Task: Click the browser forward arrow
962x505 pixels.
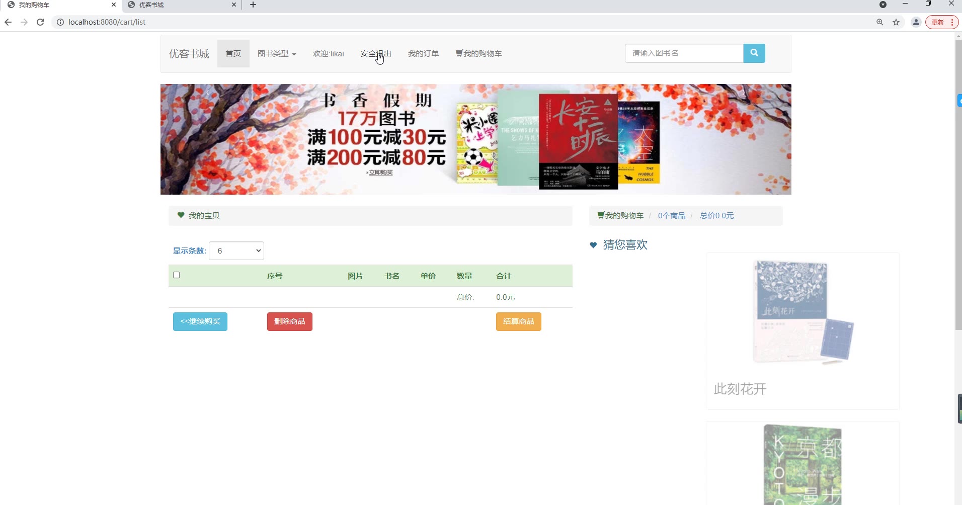Action: [x=24, y=22]
